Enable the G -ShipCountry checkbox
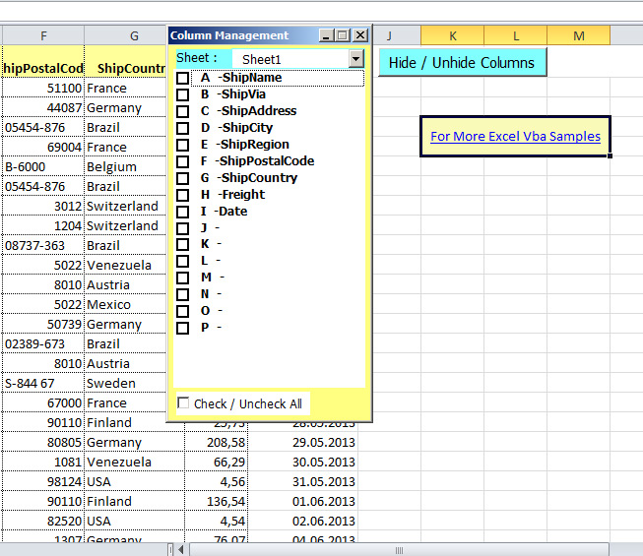 point(183,178)
